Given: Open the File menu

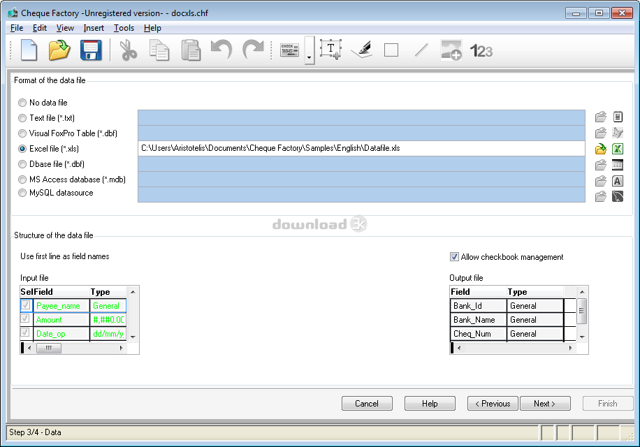Looking at the screenshot, I should tap(17, 28).
